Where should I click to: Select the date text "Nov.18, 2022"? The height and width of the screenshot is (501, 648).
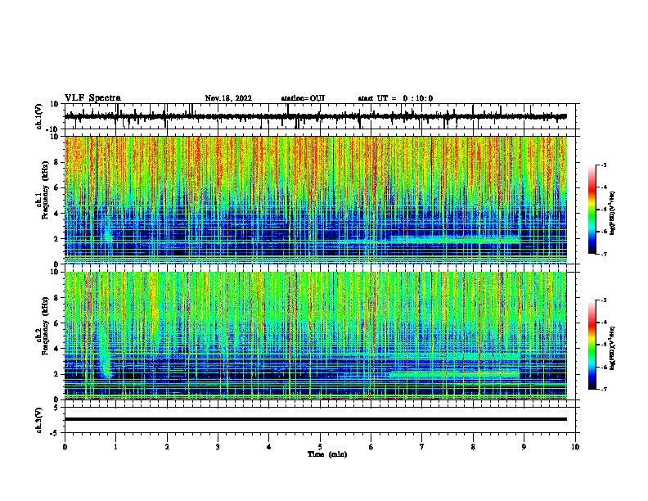click(x=228, y=98)
